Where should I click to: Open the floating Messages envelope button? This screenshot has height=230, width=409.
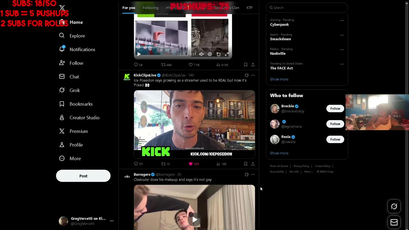(x=394, y=222)
